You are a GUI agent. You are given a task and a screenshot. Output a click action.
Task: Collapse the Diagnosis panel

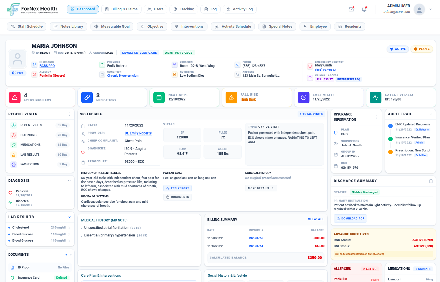[x=69, y=180]
